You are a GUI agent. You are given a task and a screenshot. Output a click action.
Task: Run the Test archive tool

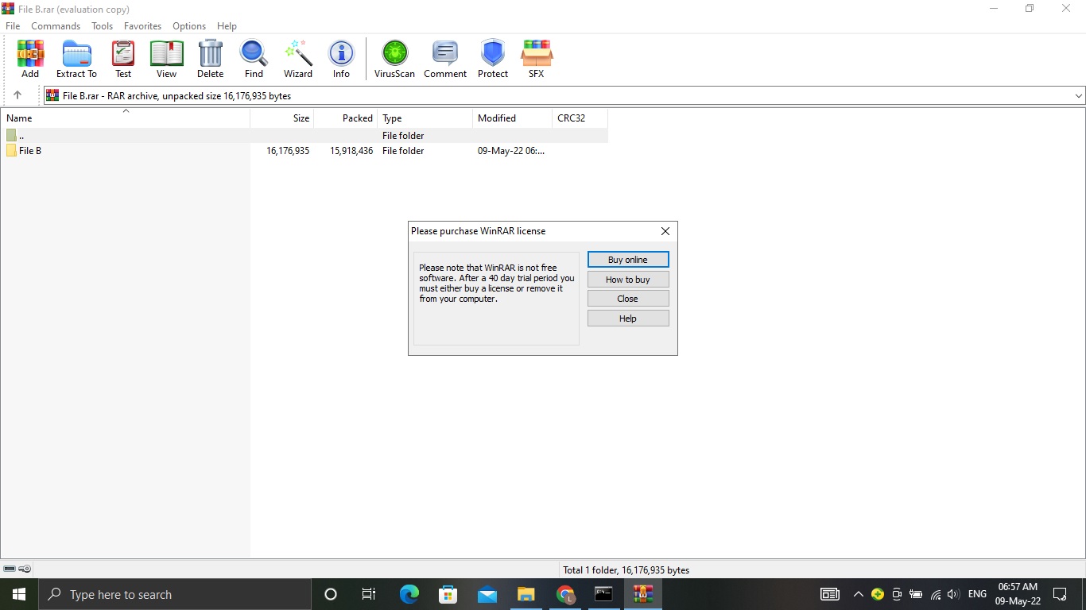coord(123,57)
